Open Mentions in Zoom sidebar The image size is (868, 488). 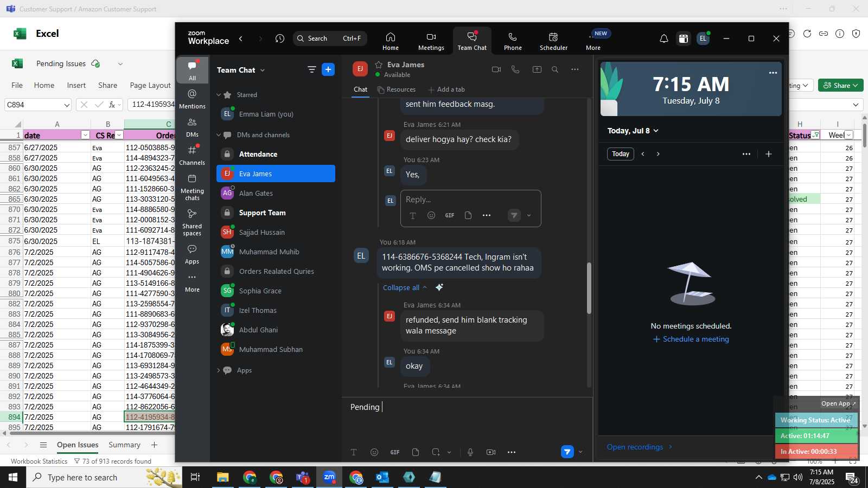(x=192, y=99)
